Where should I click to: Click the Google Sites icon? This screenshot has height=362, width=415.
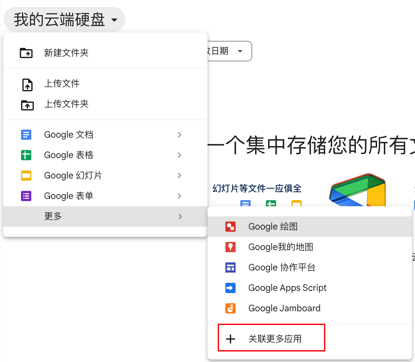pyautogui.click(x=230, y=268)
